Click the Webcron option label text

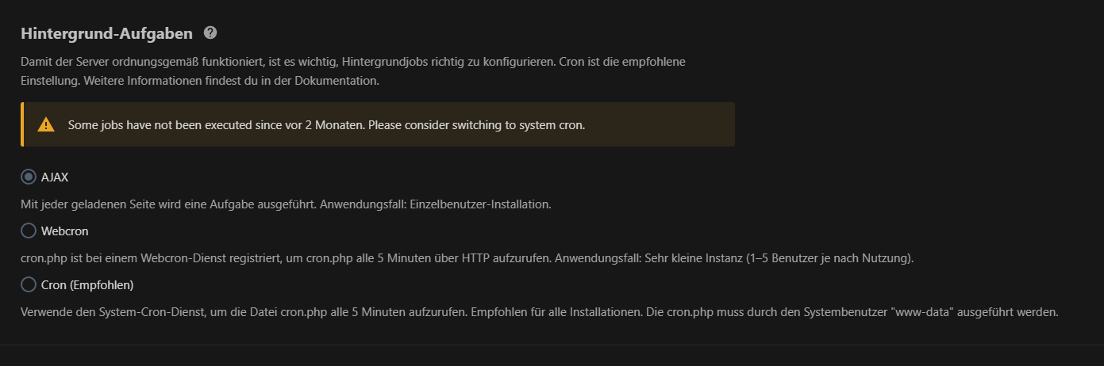pos(65,231)
